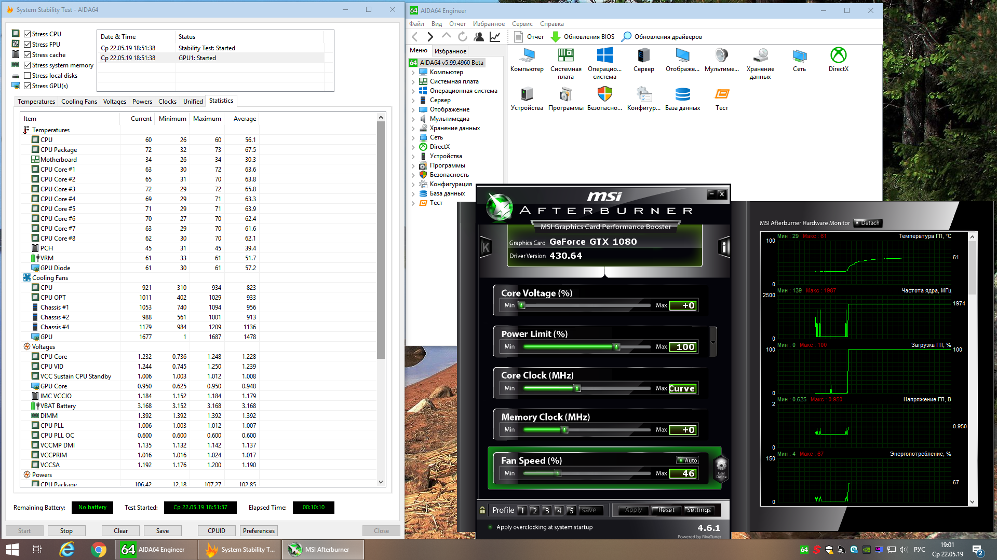This screenshot has width=997, height=560.
Task: Expand the Power Limit dropdown arrow
Action: point(713,342)
